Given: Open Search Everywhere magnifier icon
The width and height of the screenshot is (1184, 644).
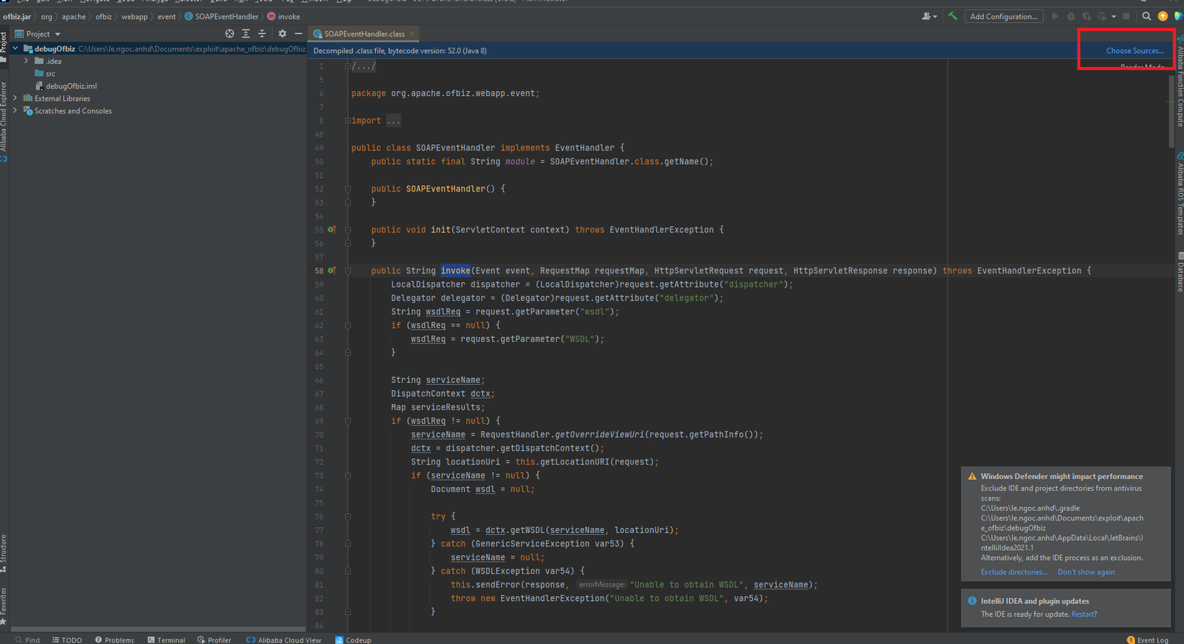Looking at the screenshot, I should pos(1146,16).
